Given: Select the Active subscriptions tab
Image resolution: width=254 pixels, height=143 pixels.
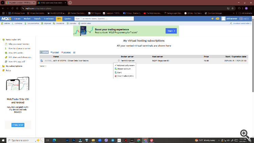Looking at the screenshot, I should coord(44,52).
